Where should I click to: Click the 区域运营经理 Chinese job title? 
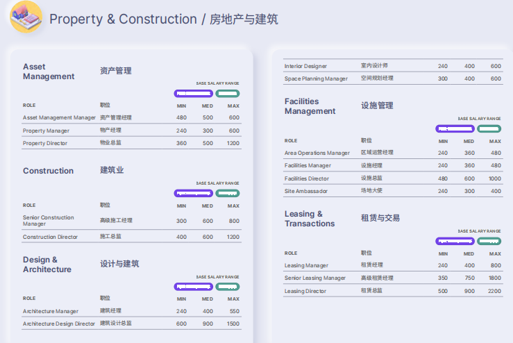377,152
